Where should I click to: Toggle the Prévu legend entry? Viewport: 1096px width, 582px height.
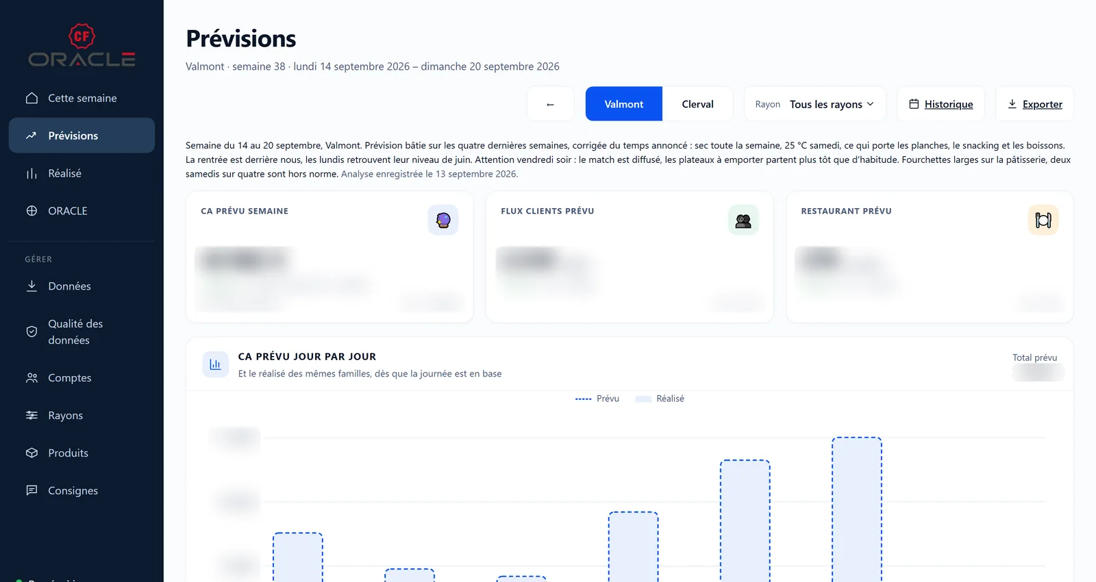[597, 398]
